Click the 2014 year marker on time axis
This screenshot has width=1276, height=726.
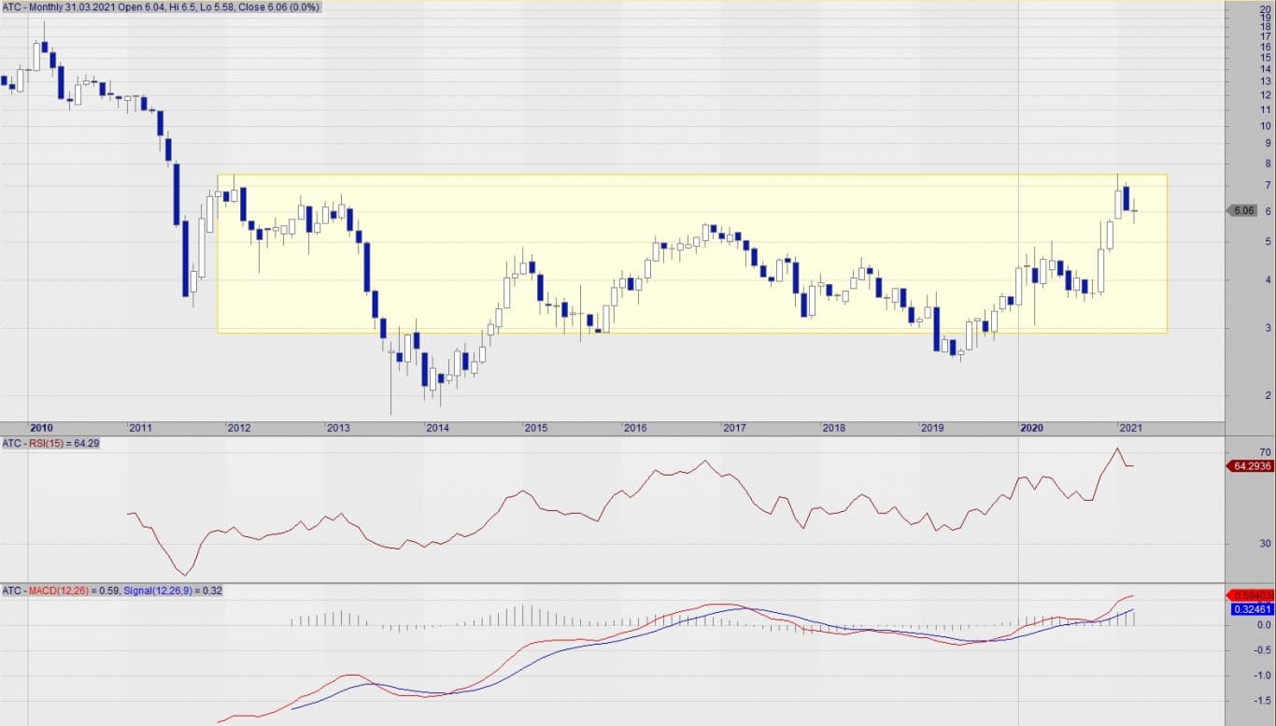[437, 428]
